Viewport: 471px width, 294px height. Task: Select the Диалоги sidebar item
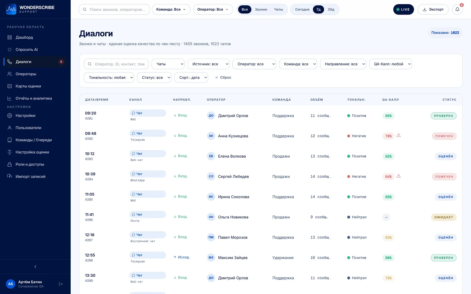point(35,62)
